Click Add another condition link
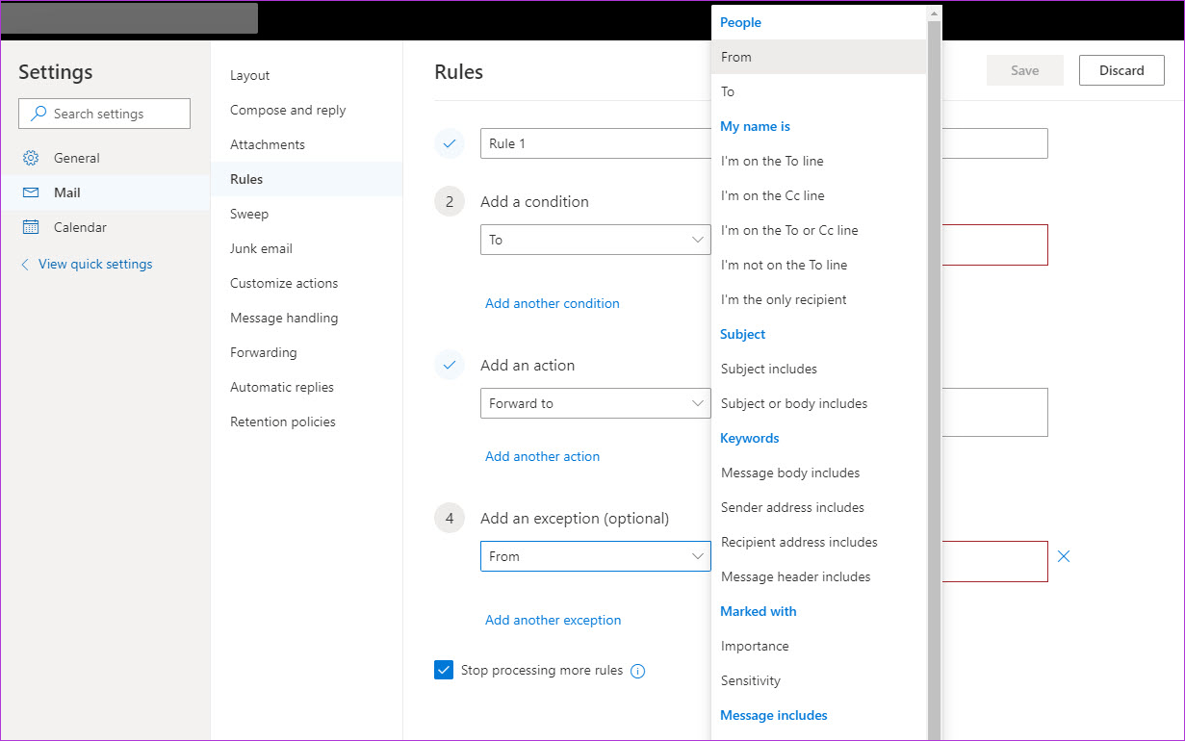The width and height of the screenshot is (1185, 741). click(552, 303)
